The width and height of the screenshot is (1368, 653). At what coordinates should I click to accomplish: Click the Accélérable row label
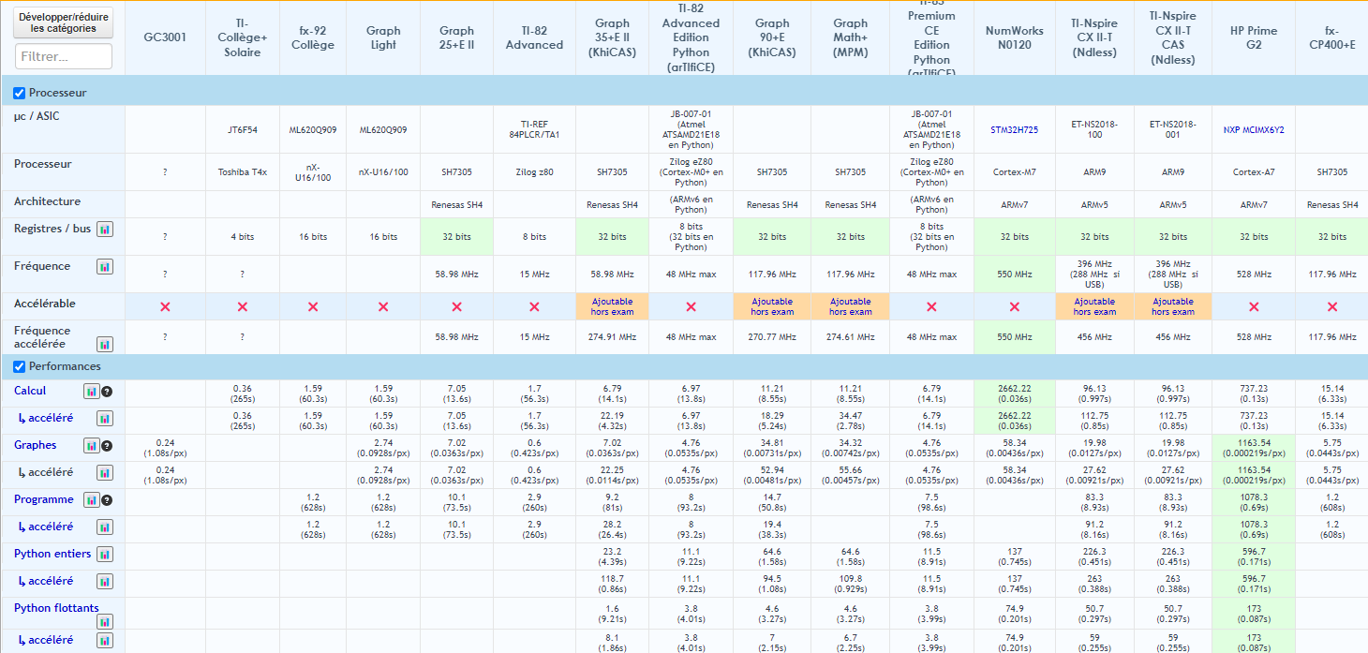(45, 304)
